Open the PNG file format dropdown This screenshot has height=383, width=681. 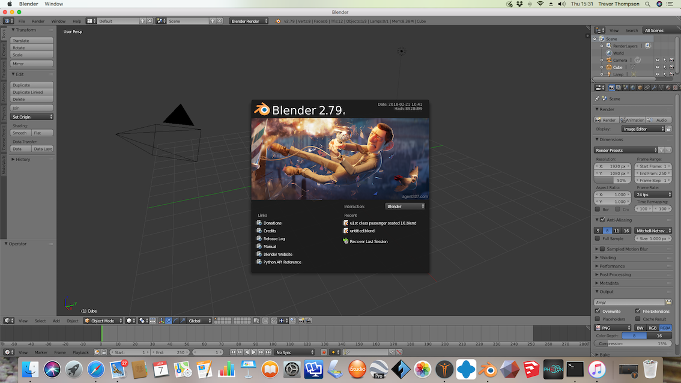613,328
